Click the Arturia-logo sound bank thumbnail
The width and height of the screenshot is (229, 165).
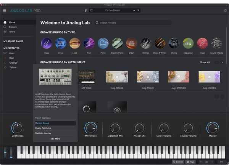point(117,107)
